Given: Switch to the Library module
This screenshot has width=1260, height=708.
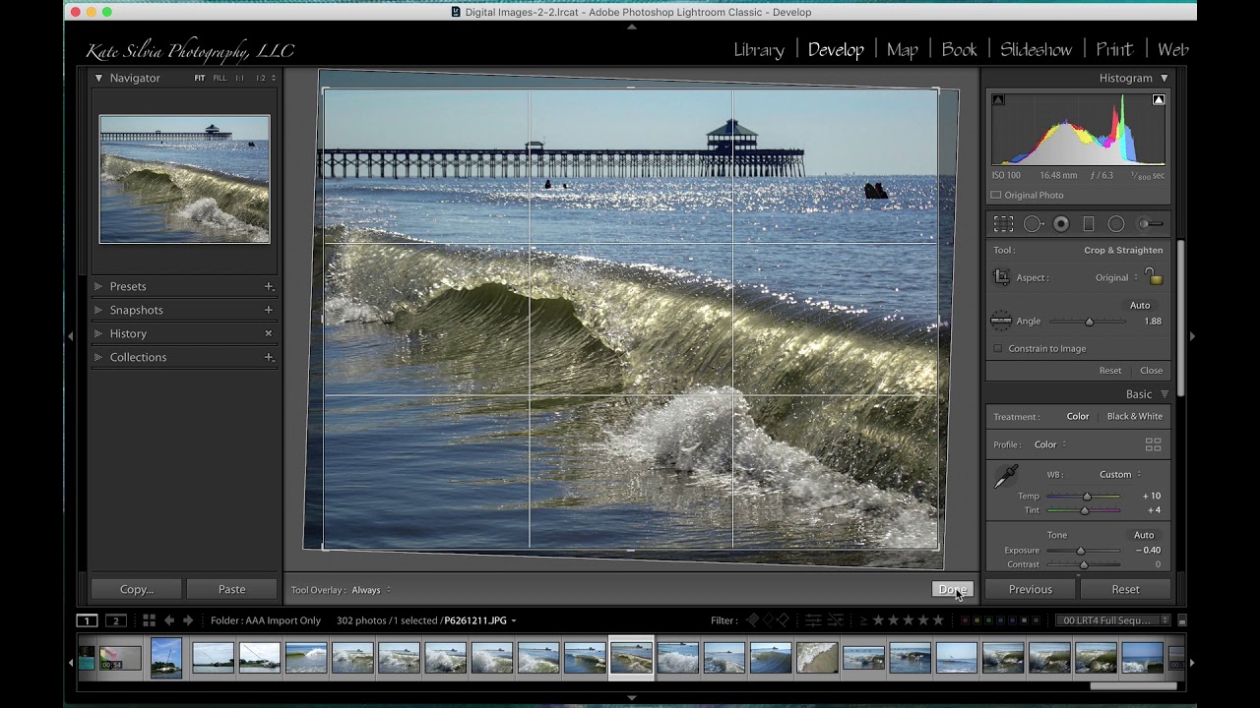Looking at the screenshot, I should pos(759,49).
